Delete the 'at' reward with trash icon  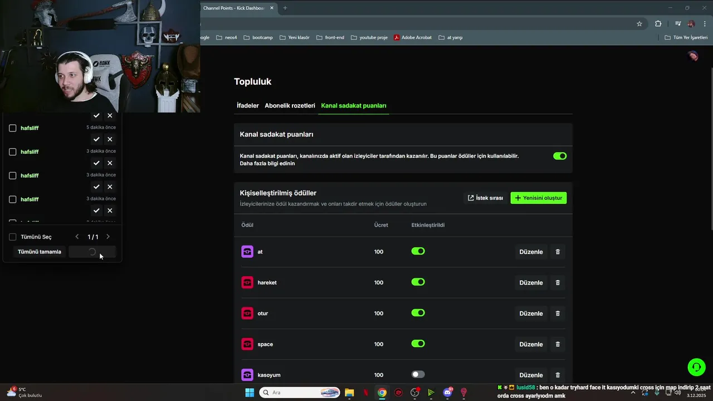pos(558,252)
